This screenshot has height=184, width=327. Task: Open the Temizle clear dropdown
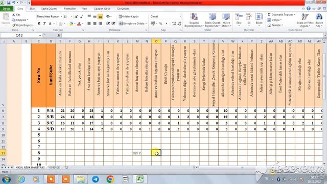tap(275, 25)
